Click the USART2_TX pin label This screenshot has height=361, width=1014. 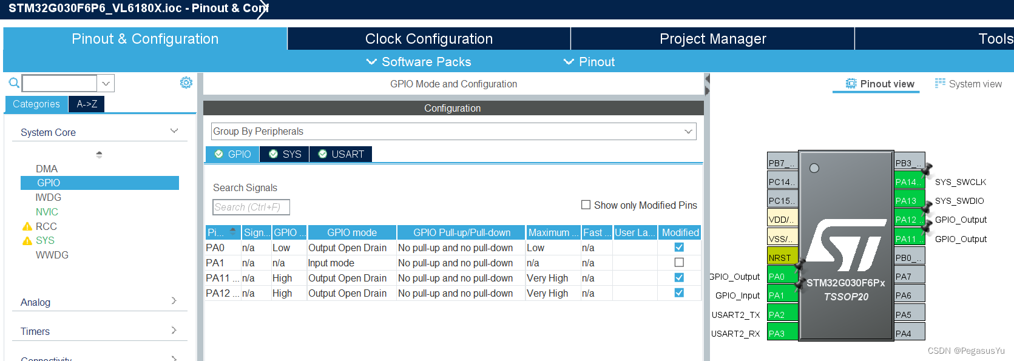pos(735,314)
